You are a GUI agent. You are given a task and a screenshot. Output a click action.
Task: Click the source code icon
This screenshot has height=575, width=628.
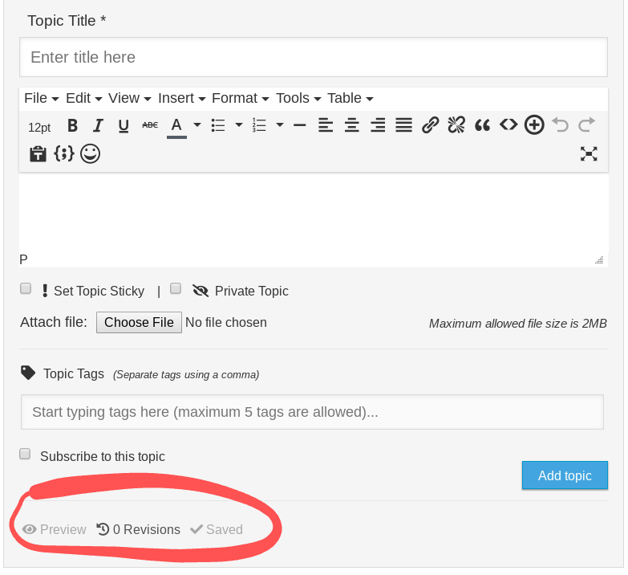[x=508, y=125]
